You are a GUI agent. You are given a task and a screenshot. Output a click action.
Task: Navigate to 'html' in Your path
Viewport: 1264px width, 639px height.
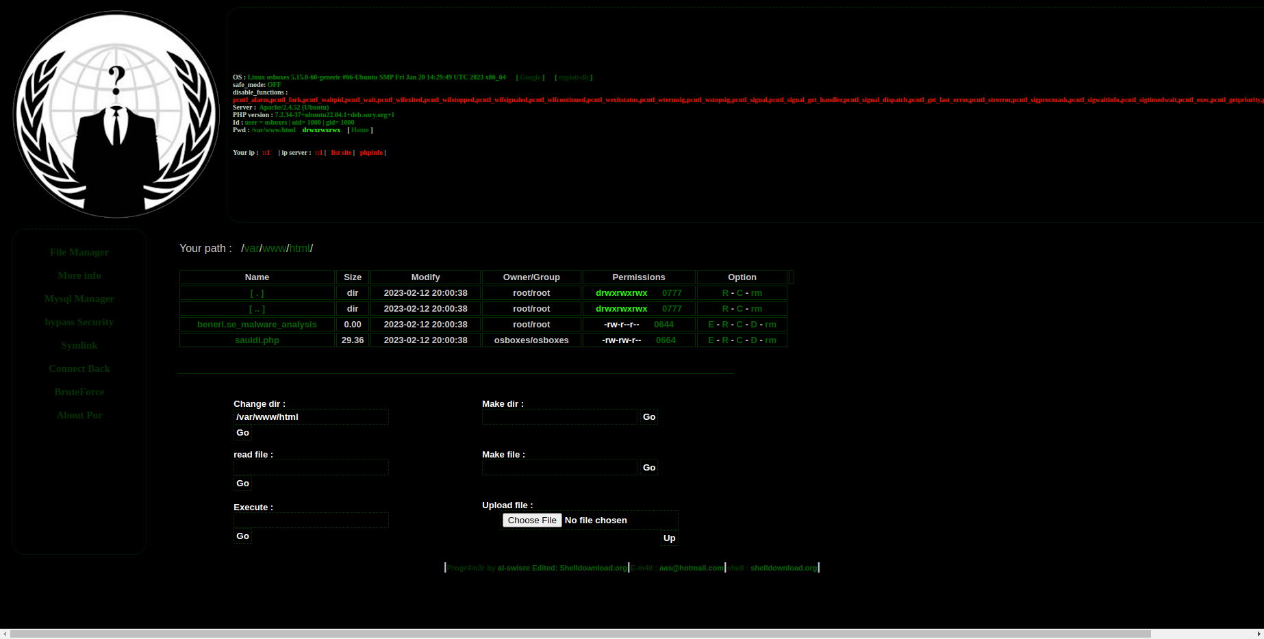tap(300, 249)
